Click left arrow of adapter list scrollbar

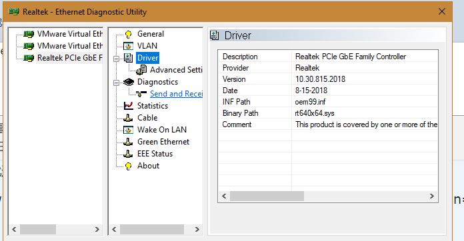[14, 230]
